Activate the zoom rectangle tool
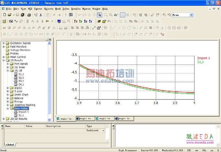221x152 pixels. point(99,15)
